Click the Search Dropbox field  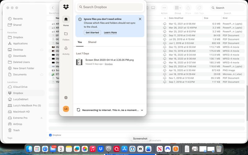[110, 7]
